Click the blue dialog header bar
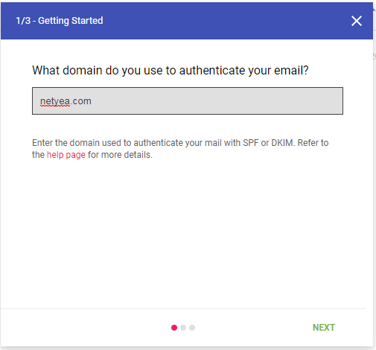The image size is (376, 350). click(x=187, y=21)
